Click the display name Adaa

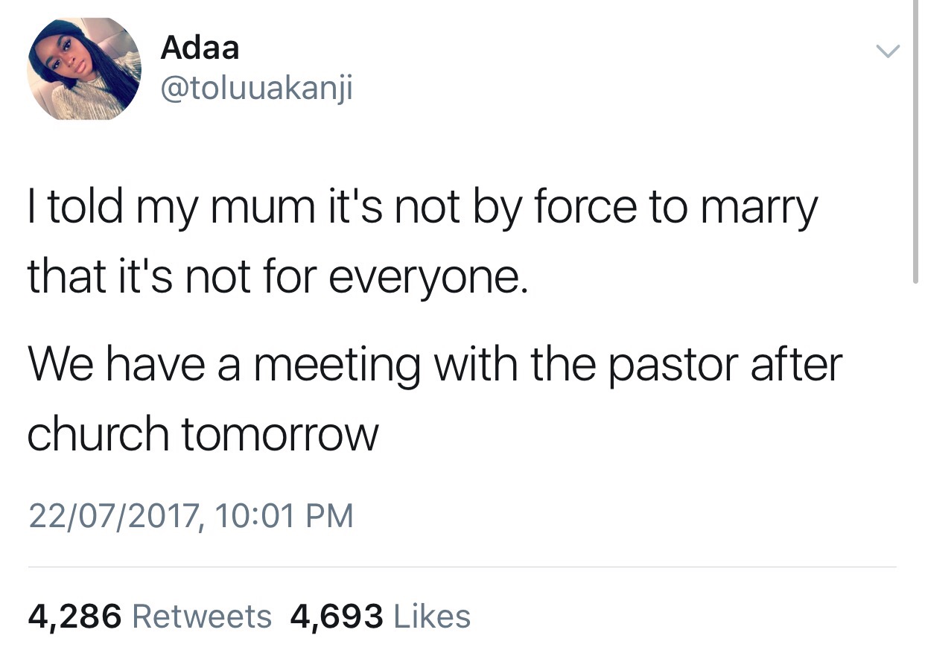(x=200, y=49)
